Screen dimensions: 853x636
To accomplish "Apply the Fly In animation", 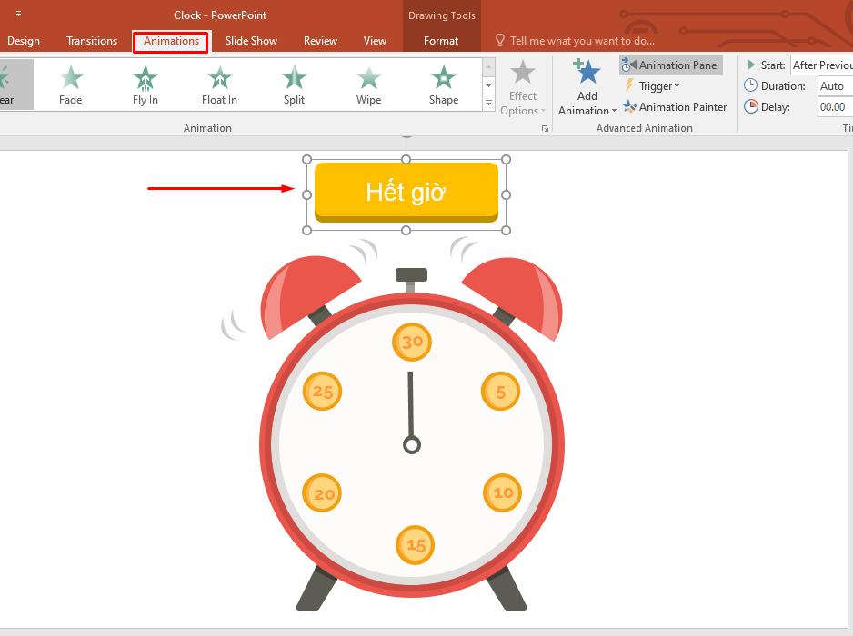I will click(x=144, y=84).
